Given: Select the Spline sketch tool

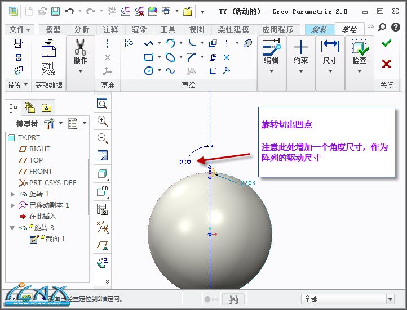Looking at the screenshot, I should 170,70.
